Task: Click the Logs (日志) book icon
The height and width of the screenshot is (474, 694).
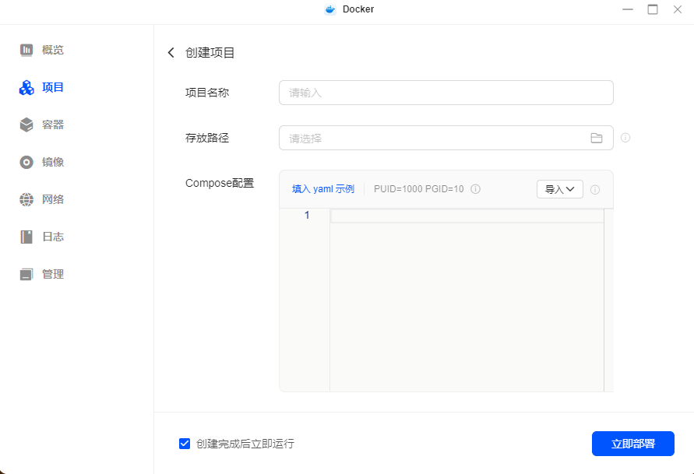Action: pos(26,237)
